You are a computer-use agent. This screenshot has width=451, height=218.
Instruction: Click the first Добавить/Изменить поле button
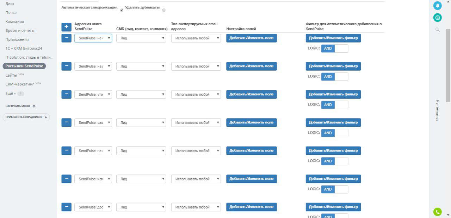tap(251, 38)
